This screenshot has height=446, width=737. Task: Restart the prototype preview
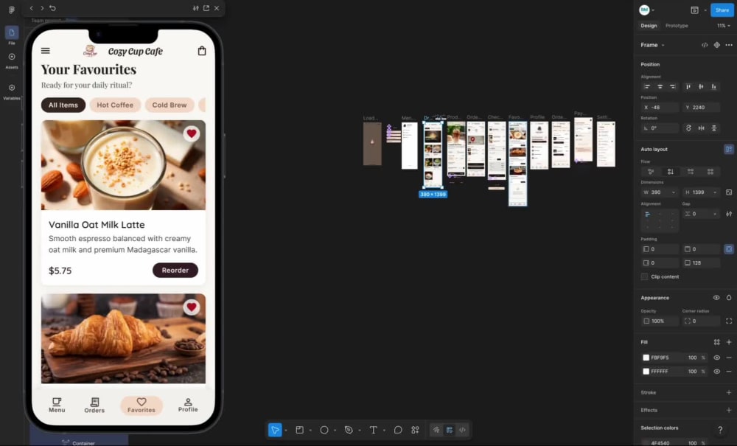point(52,8)
